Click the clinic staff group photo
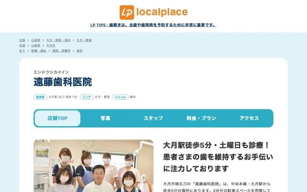The height and width of the screenshot is (192, 307). point(94,166)
